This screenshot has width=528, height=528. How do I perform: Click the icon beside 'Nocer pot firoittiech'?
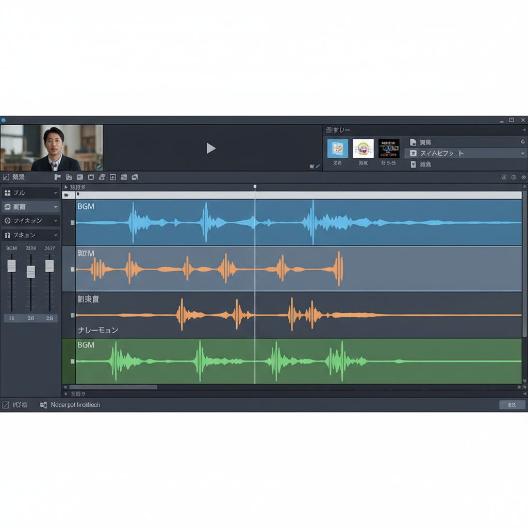point(43,405)
